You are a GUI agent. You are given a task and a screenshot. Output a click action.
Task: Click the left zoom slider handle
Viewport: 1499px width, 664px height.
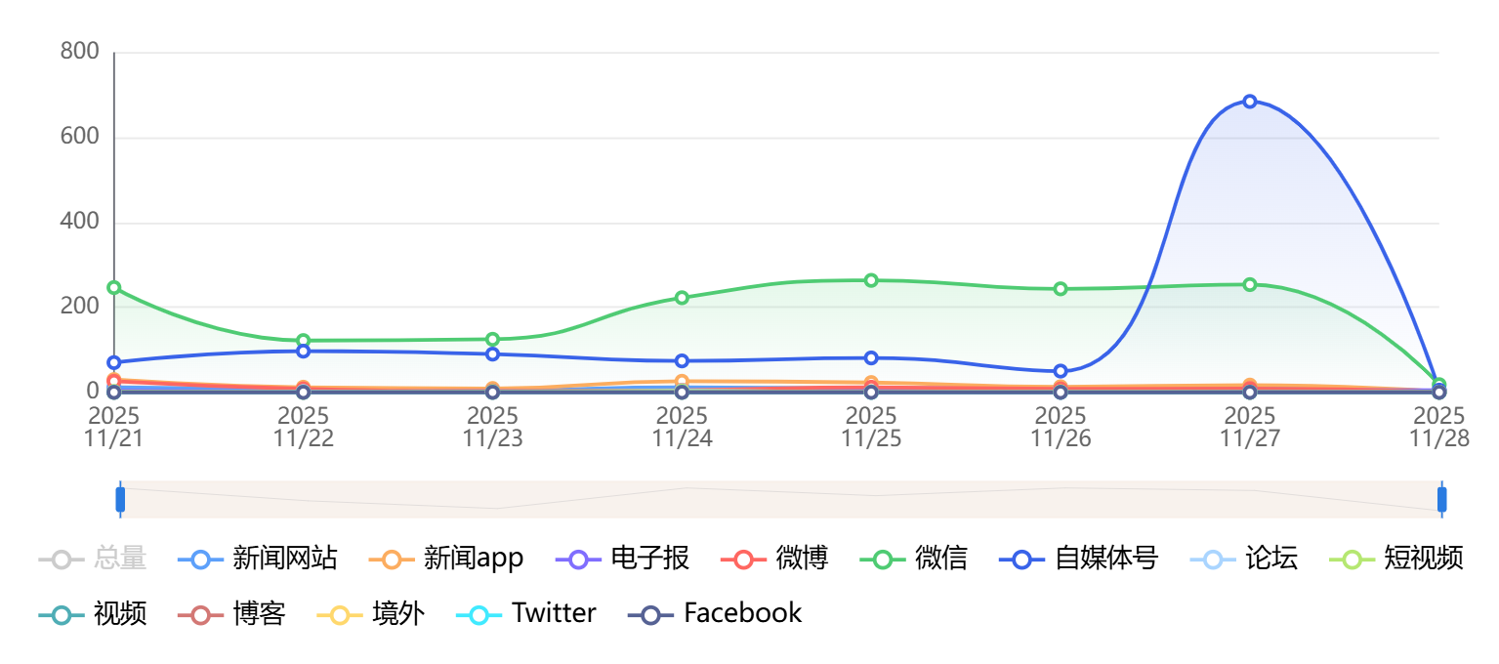(120, 499)
